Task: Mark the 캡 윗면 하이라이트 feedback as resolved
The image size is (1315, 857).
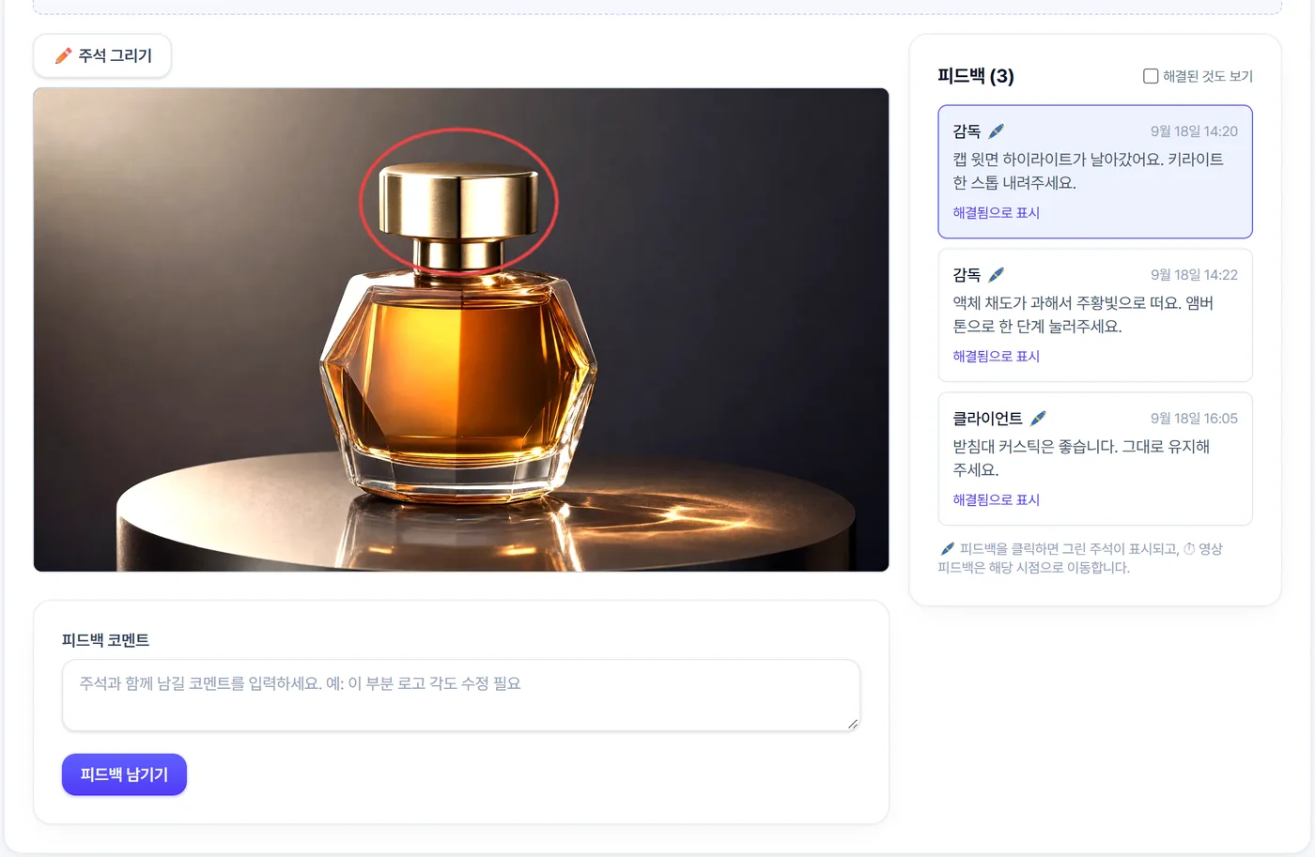Action: pyautogui.click(x=997, y=213)
